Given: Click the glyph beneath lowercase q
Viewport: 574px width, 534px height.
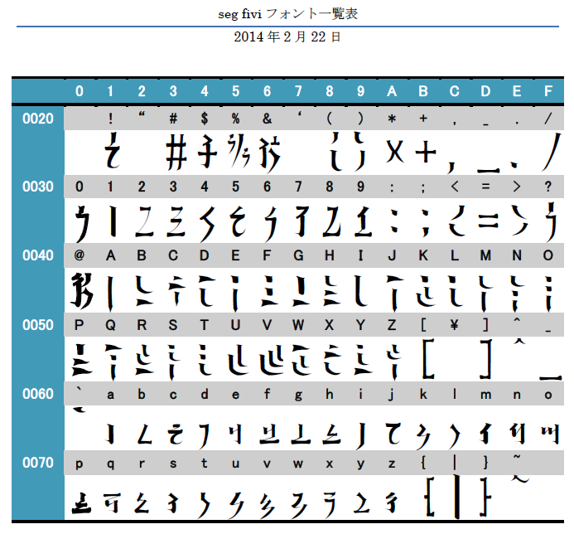Looking at the screenshot, I should click(x=113, y=502).
